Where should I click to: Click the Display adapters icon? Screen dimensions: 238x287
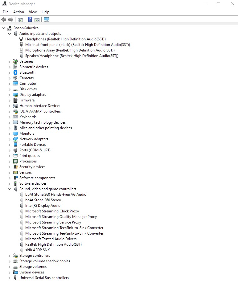(x=15, y=95)
